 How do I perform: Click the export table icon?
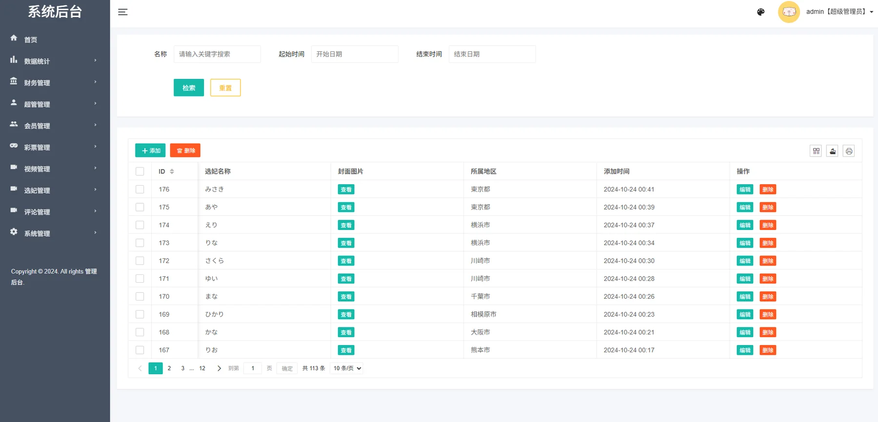click(x=833, y=151)
